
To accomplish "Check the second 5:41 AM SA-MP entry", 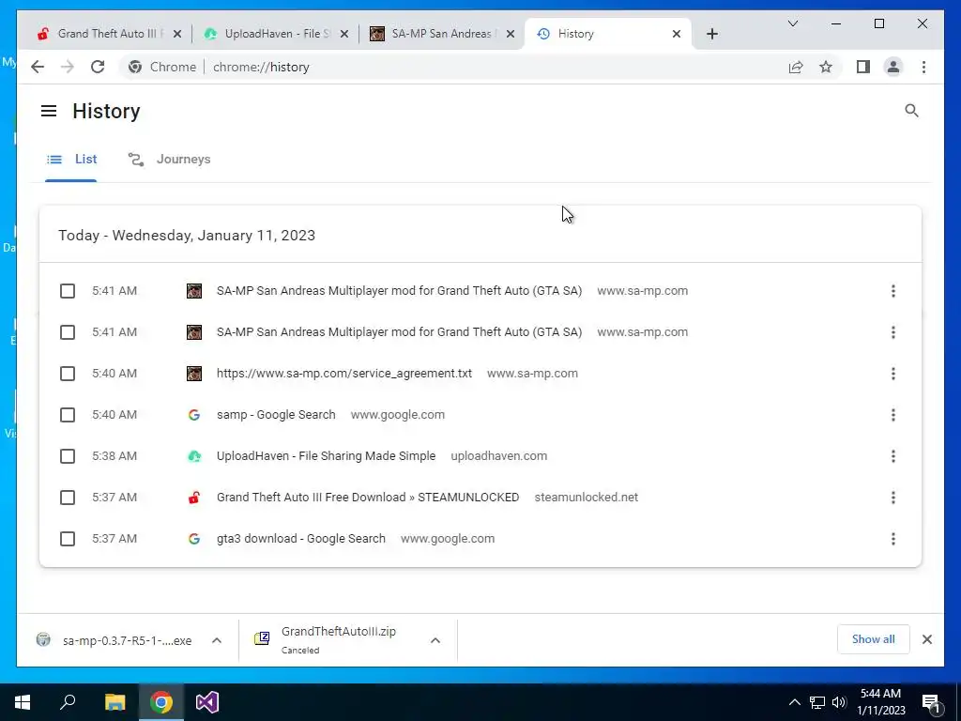I will coord(68,332).
